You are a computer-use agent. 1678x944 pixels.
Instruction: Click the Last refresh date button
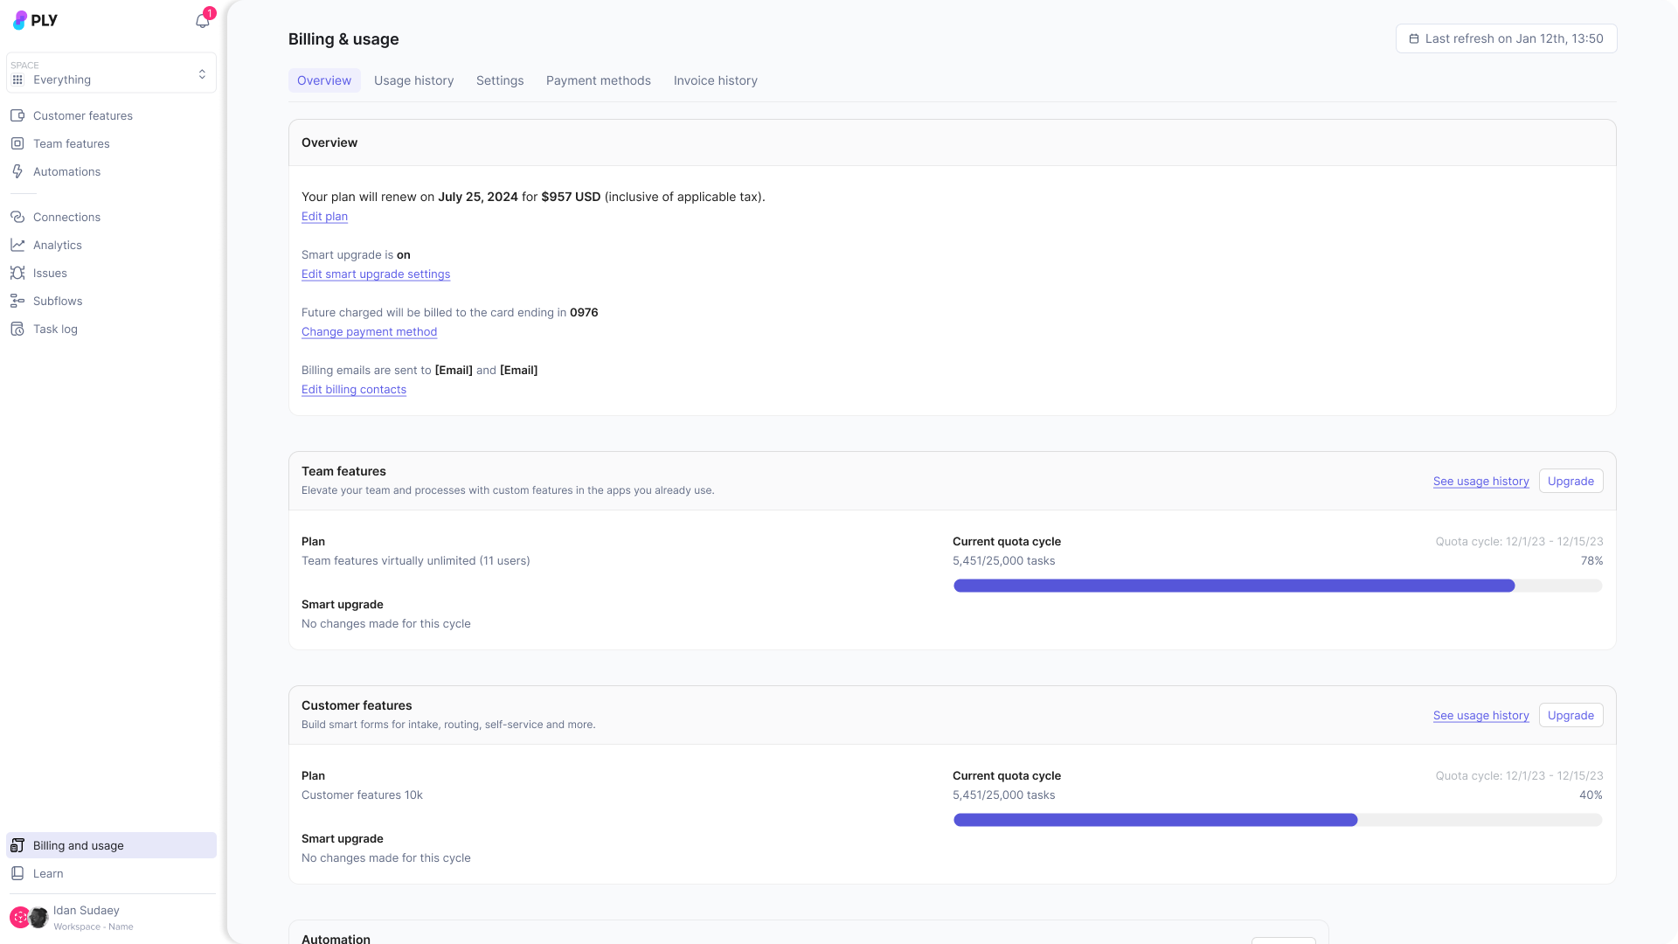[x=1506, y=38]
